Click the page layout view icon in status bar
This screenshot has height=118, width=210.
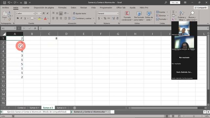click(x=173, y=116)
